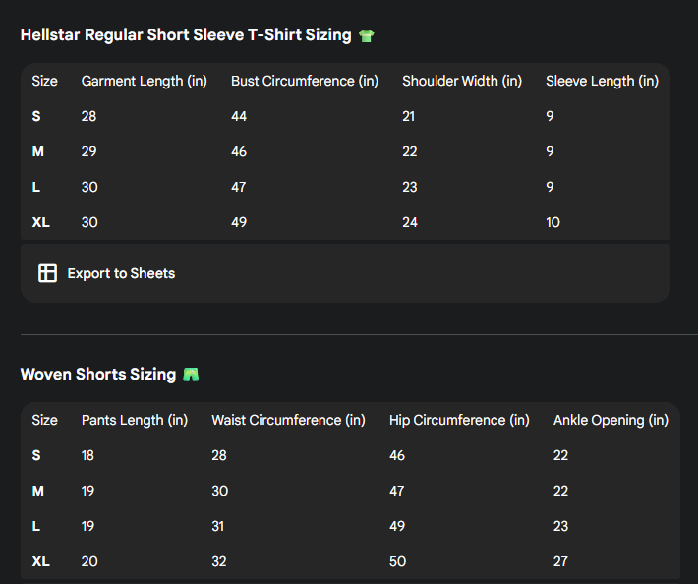Click the green t-shirt emoji icon
Viewport: 698px width, 584px height.
tap(367, 36)
